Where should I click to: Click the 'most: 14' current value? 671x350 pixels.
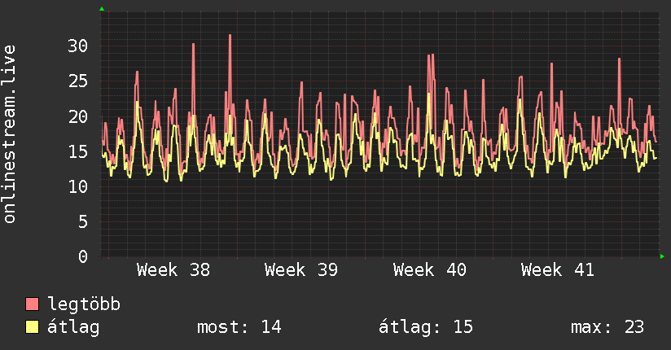(x=239, y=327)
